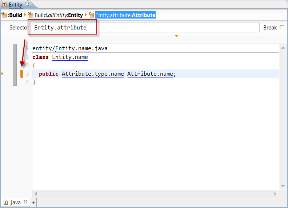Expand the arrow after :Build breadcrumb

coord(25,15)
